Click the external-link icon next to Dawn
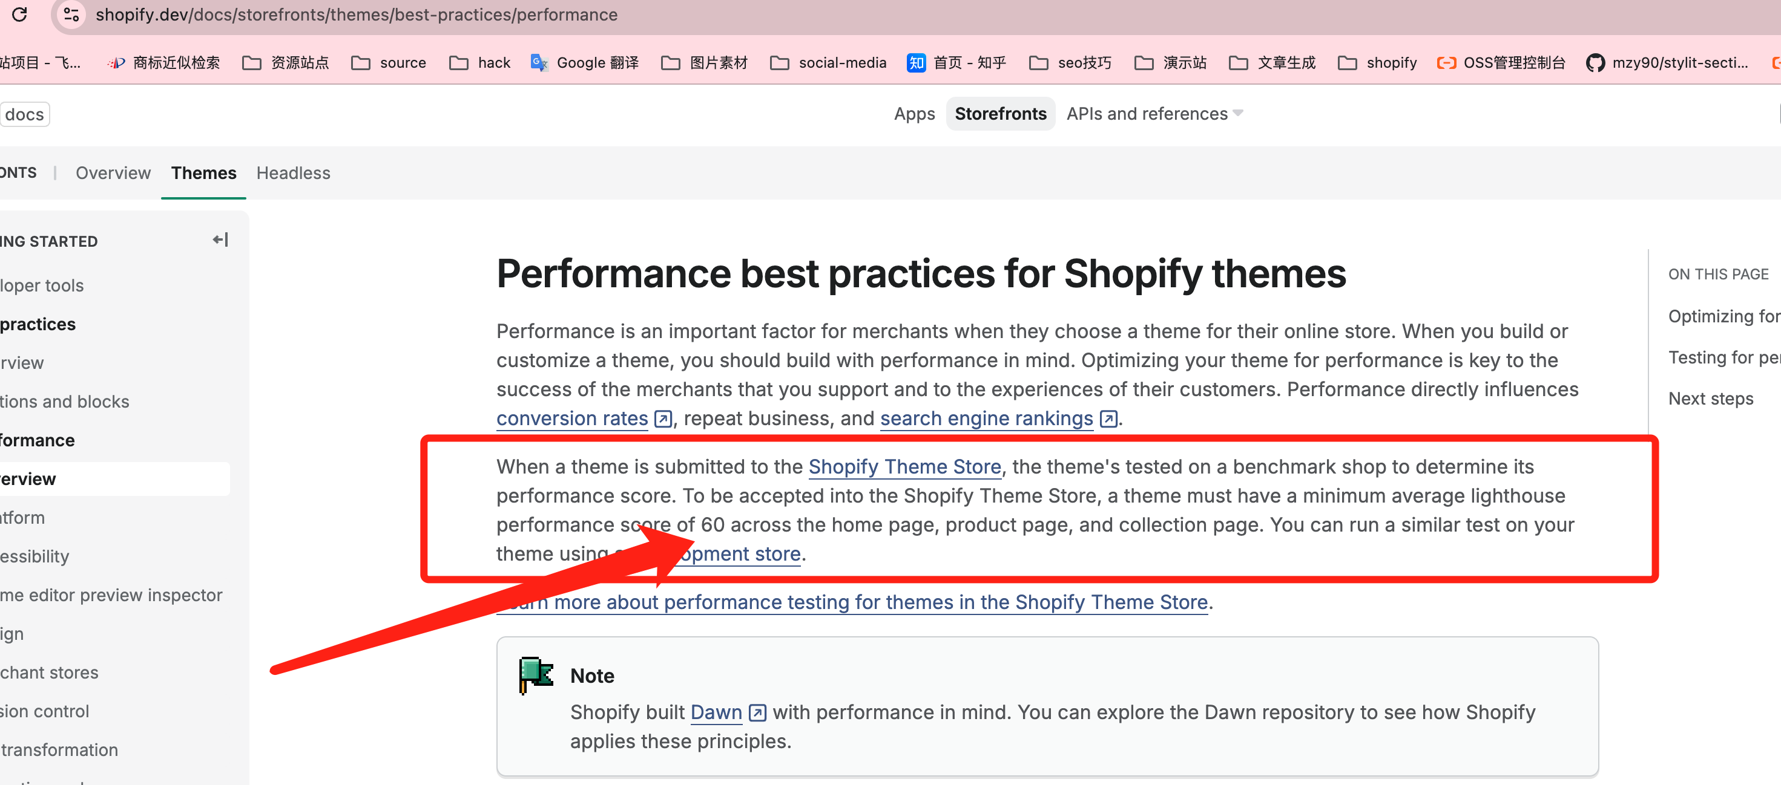This screenshot has height=785, width=1781. (x=757, y=712)
